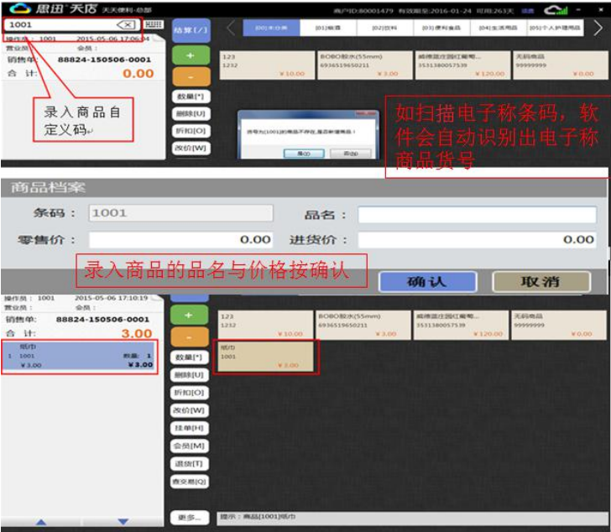The height and width of the screenshot is (532, 611).
Task: Click the 退货[T] return goods button
Action: [x=190, y=464]
